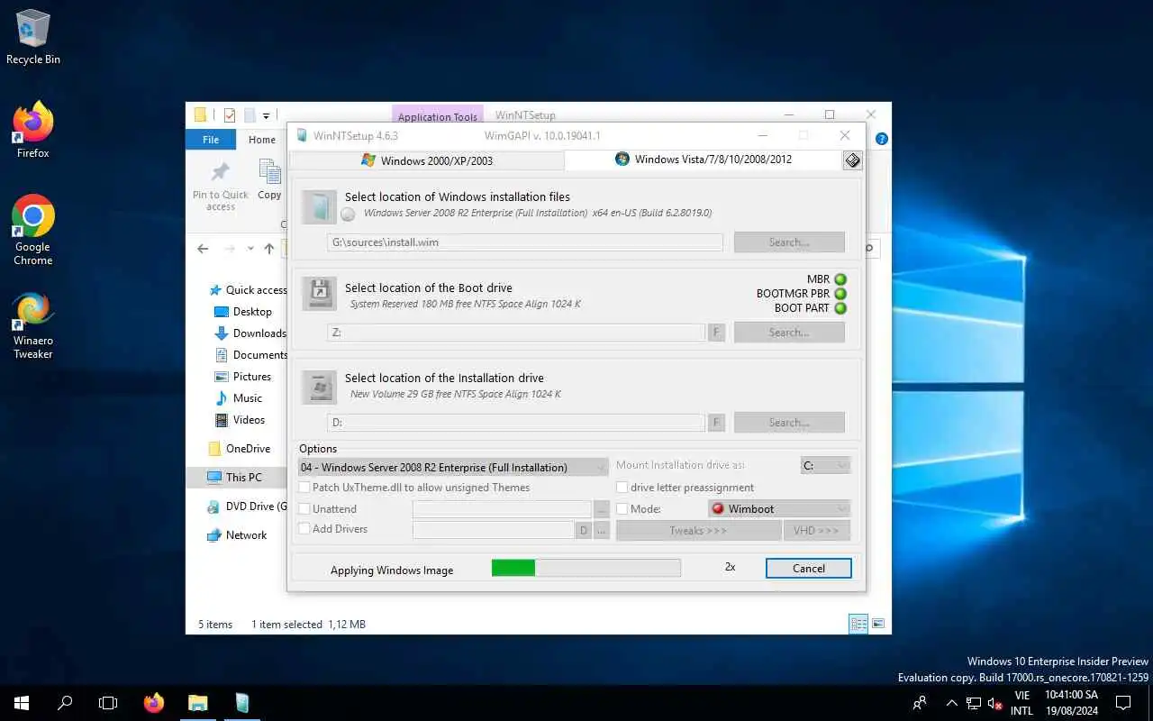Show hidden system tray icons chevron
Screen dimensions: 1153x721
(x=951, y=703)
